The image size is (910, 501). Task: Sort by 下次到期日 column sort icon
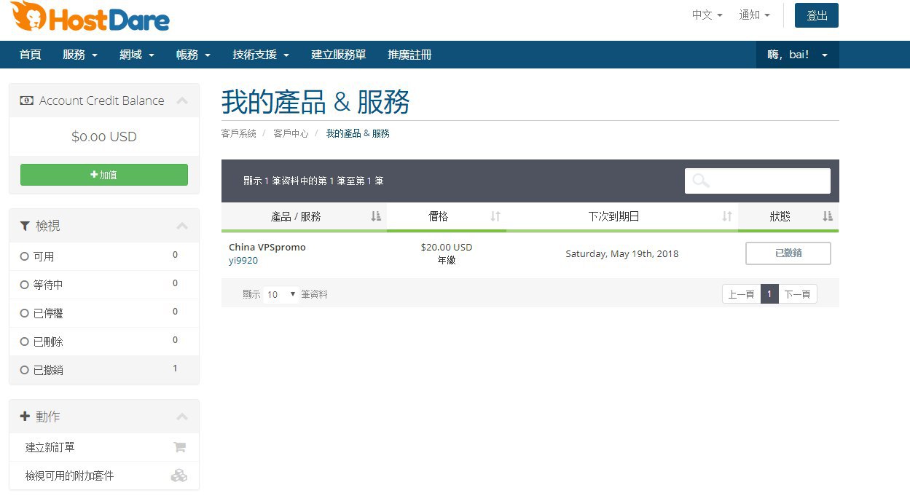[x=726, y=216]
